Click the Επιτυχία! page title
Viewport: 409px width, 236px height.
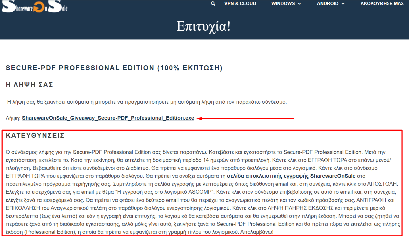pyautogui.click(x=204, y=26)
